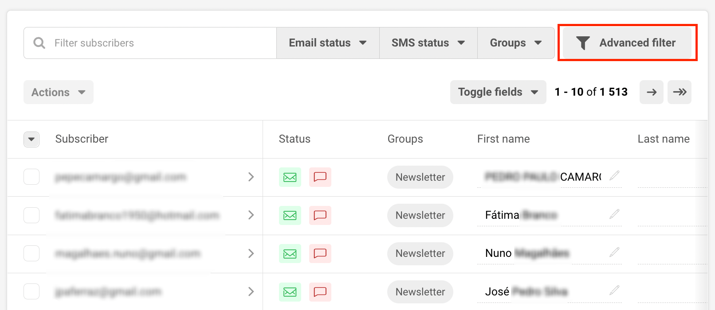
Task: Open the Advanced filter
Action: (627, 43)
